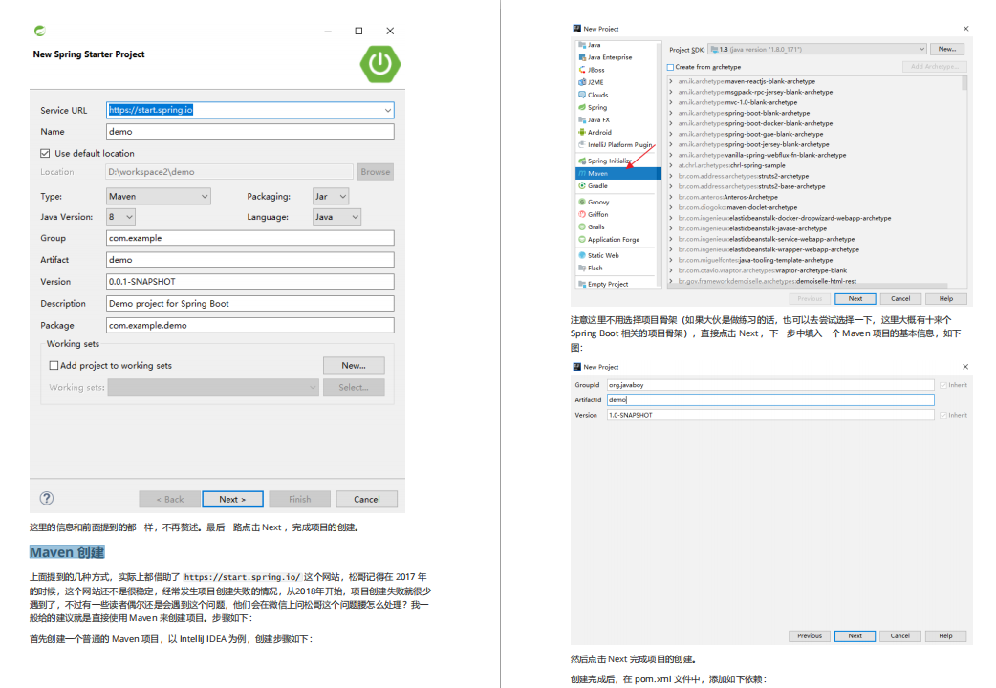Expand the spring-boot-blank-archetype entry
The width and height of the screenshot is (996, 688).
pos(671,113)
